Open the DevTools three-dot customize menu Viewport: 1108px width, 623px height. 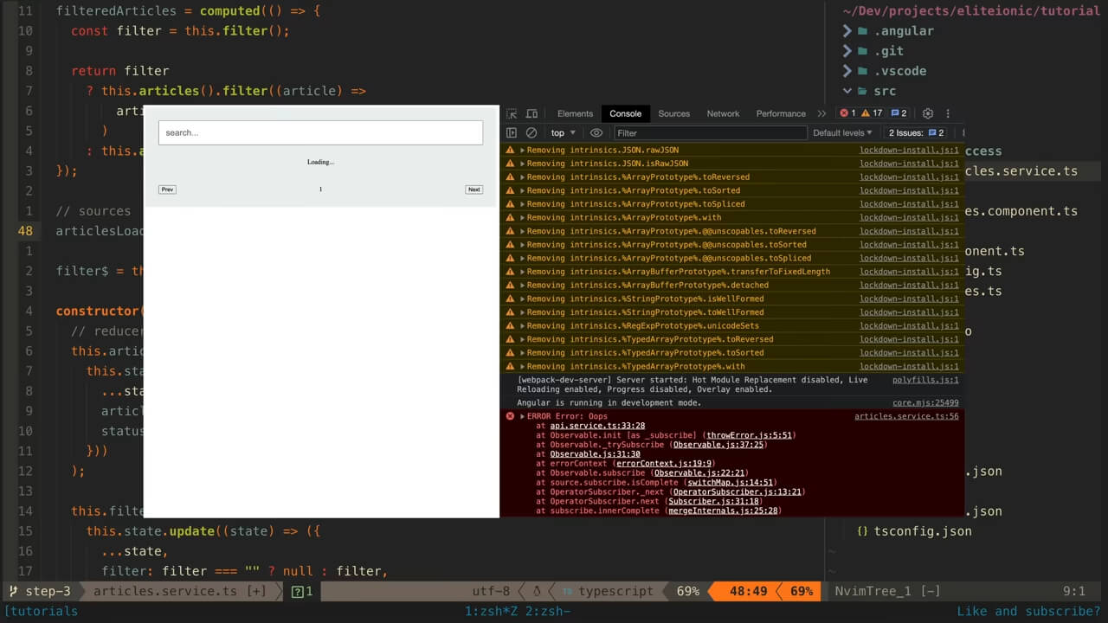[x=948, y=113]
